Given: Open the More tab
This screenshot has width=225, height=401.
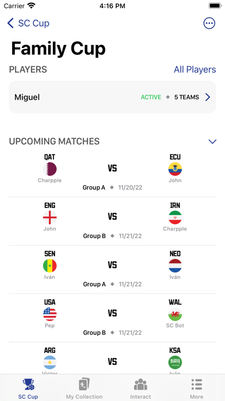Looking at the screenshot, I should pos(196,388).
